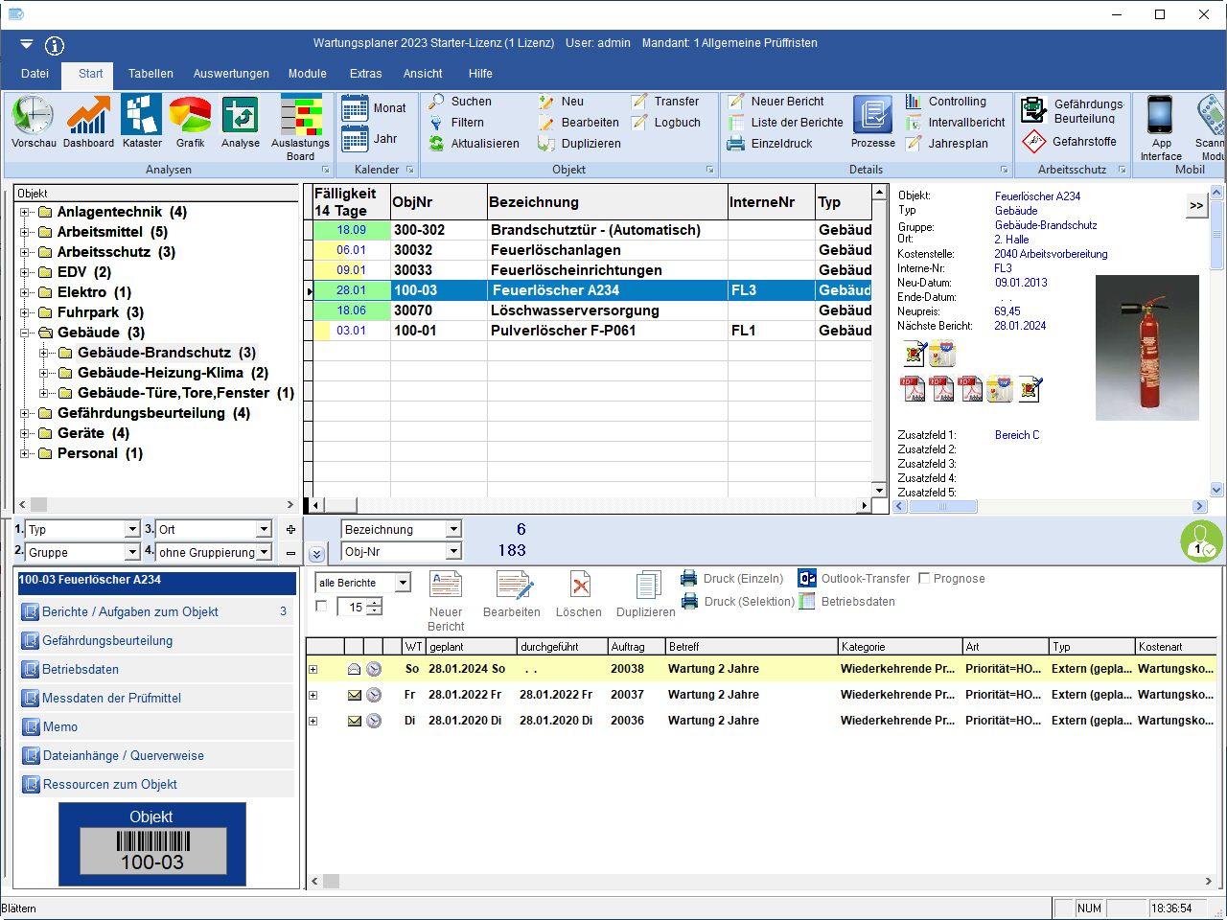
Task: Open the 'alle Berichte' dropdown
Action: point(403,583)
